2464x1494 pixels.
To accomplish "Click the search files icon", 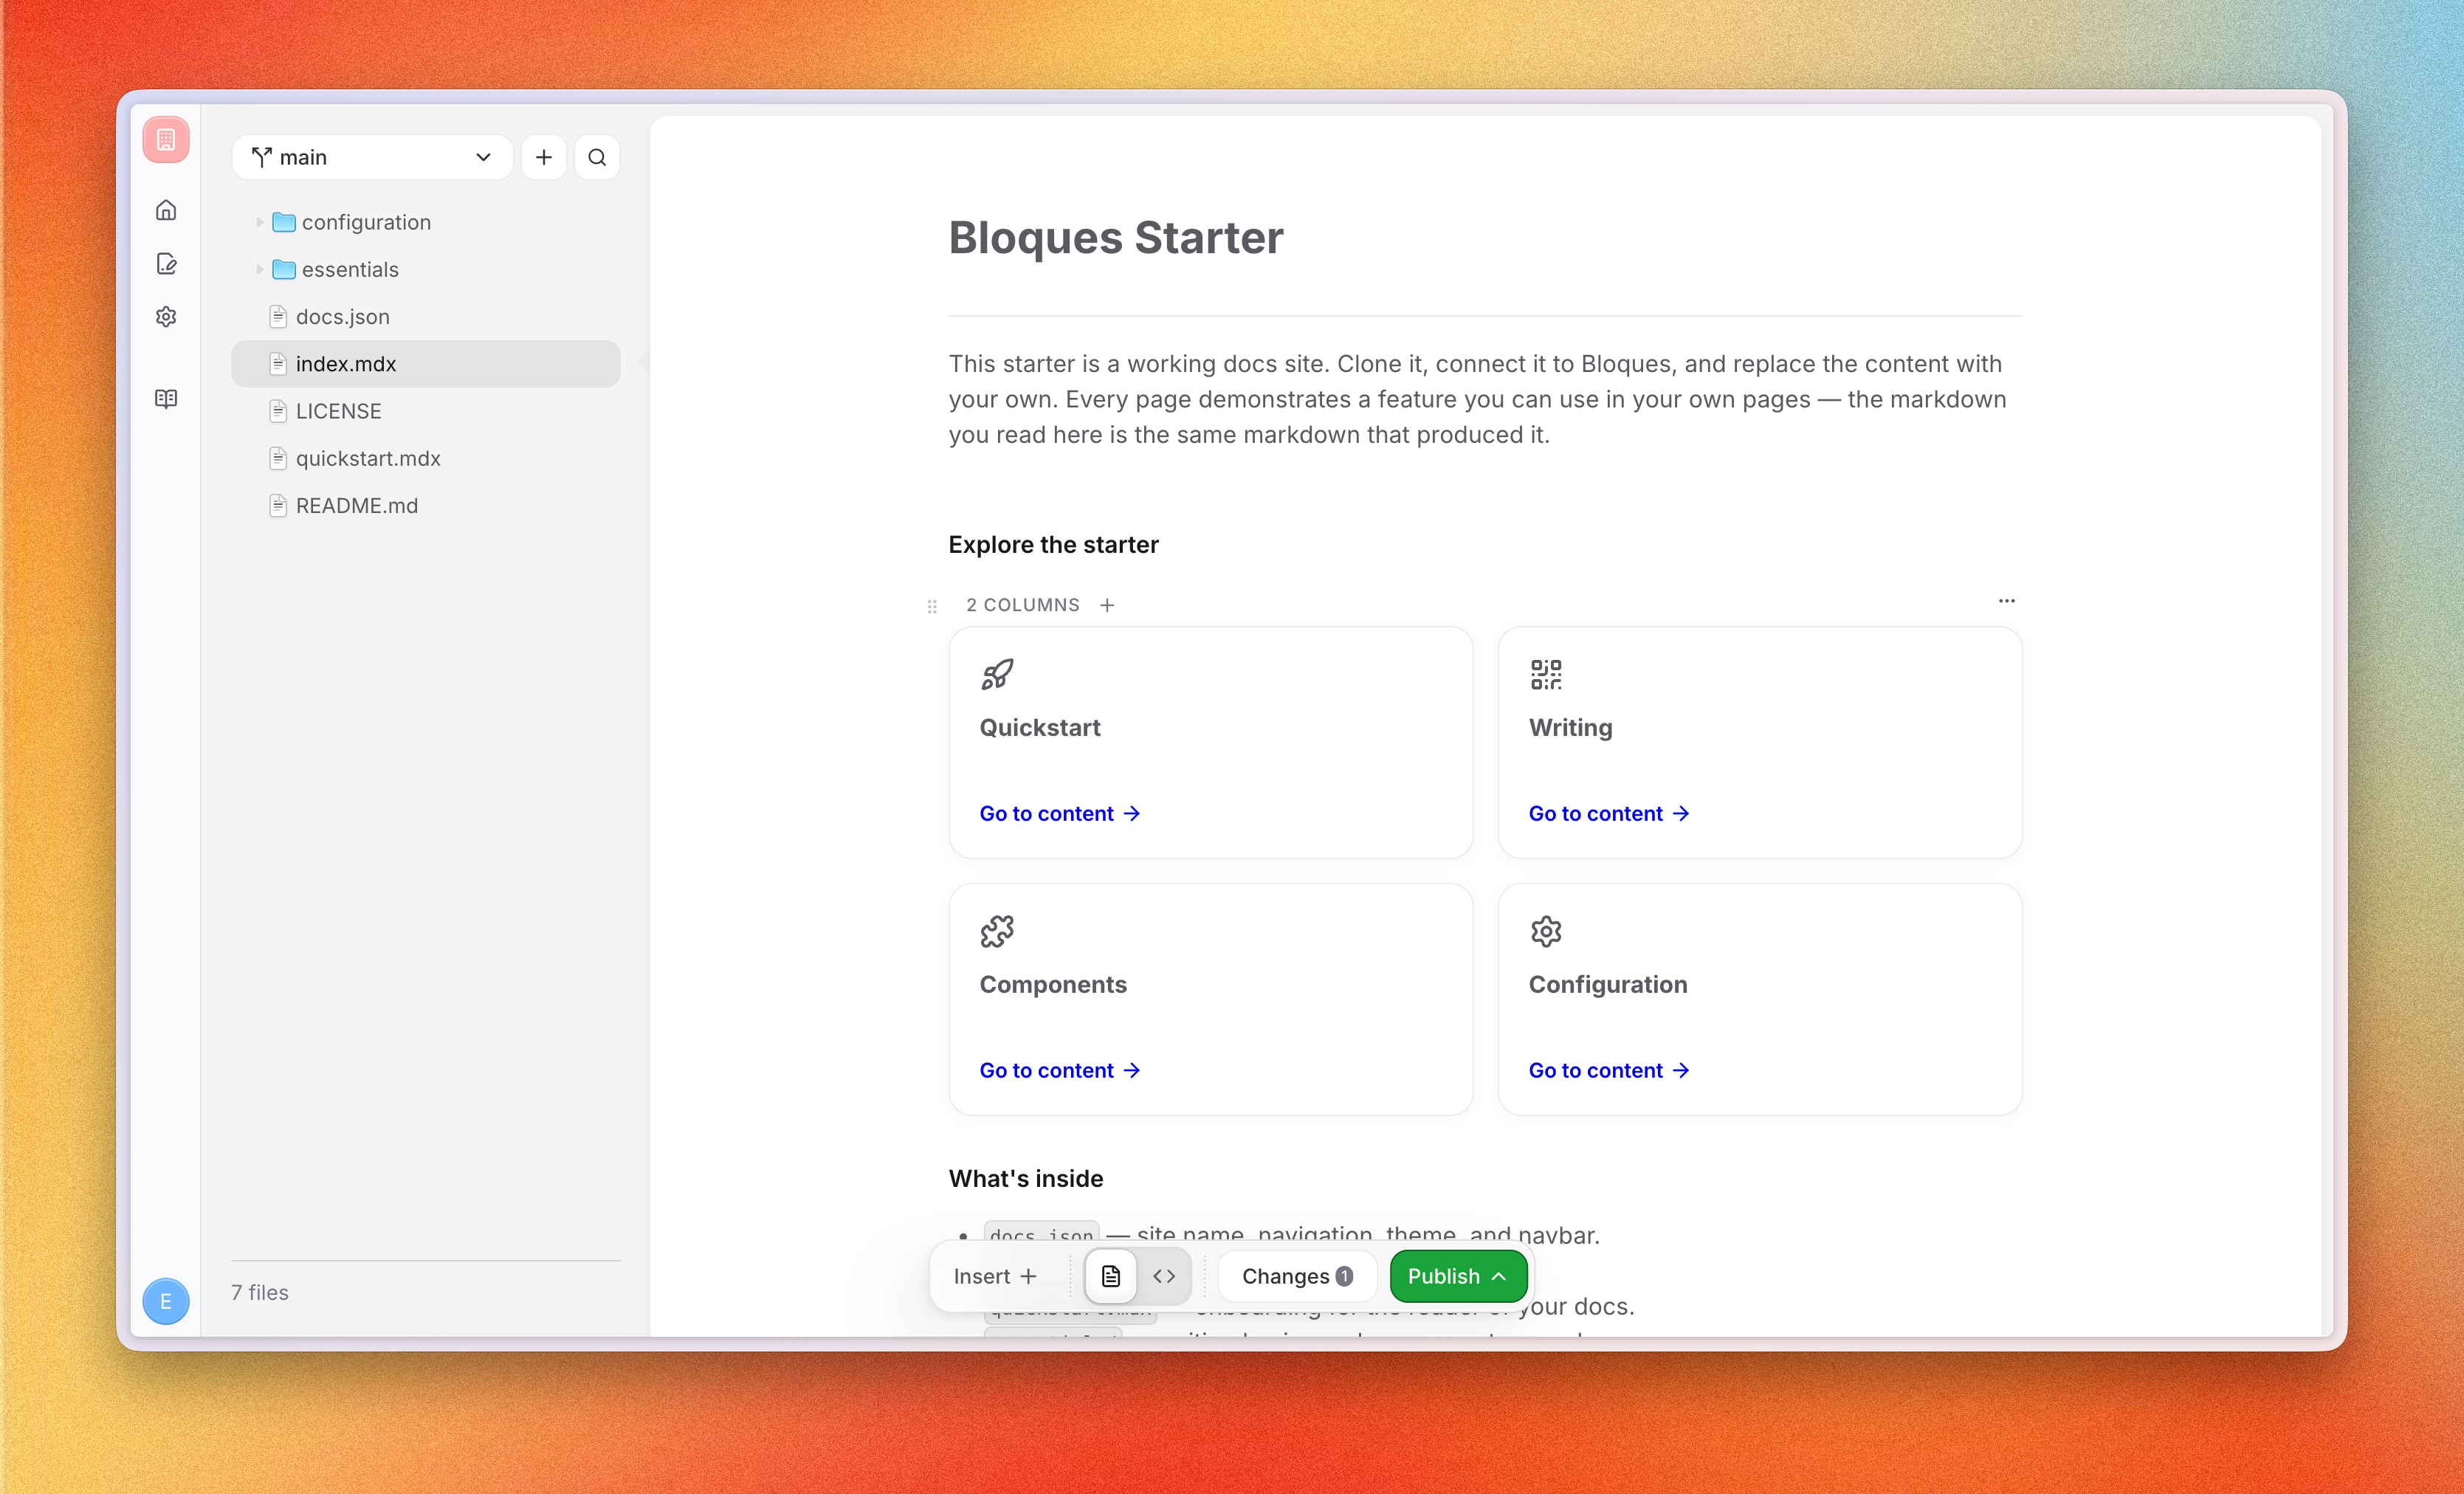I will 597,157.
